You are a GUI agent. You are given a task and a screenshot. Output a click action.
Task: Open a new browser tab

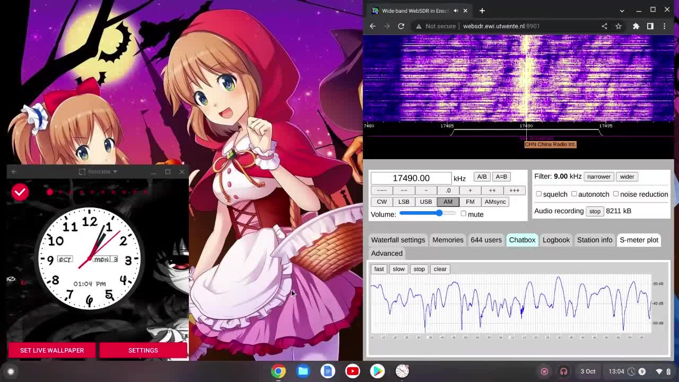click(482, 11)
